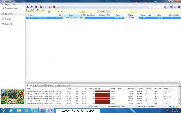Screen dimensions: 181x113
Task: Switch to the Peers tab
Action: [x=42, y=86]
